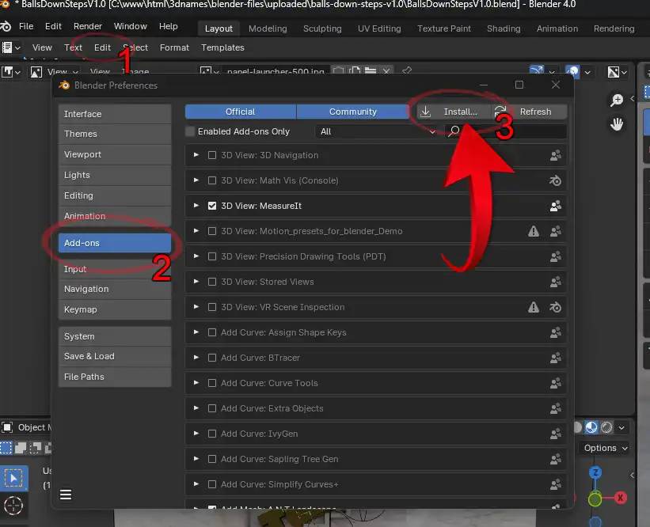The image size is (650, 527).
Task: Expand the Add Curve: Sapling Tree Gen entry
Action: 196,458
